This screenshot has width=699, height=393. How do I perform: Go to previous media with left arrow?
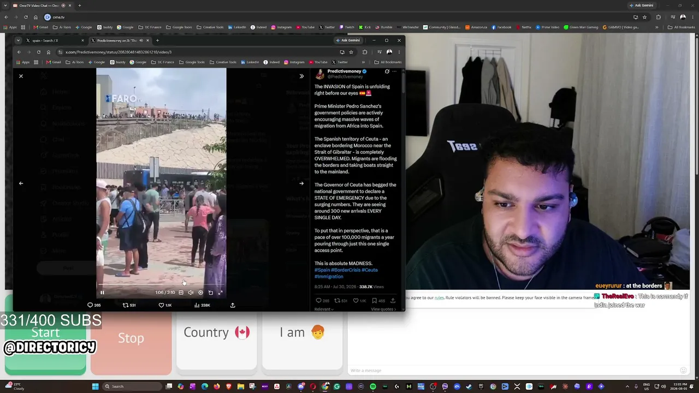[x=21, y=183]
